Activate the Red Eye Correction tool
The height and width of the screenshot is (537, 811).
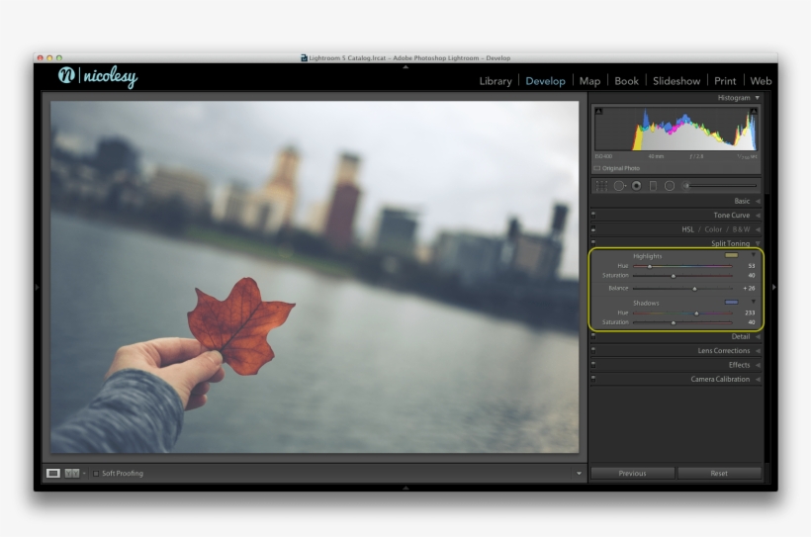pyautogui.click(x=636, y=186)
